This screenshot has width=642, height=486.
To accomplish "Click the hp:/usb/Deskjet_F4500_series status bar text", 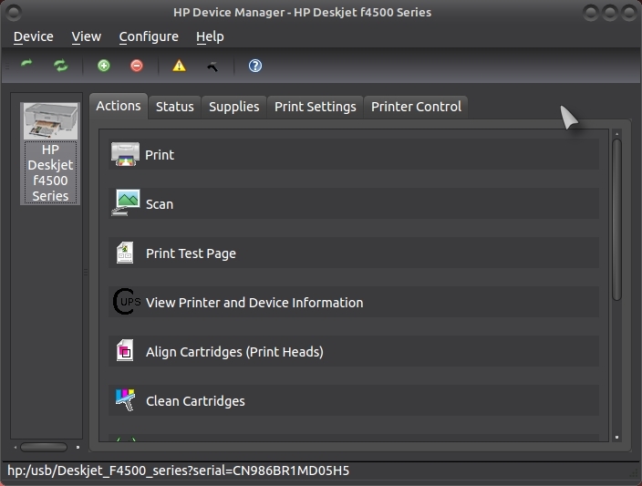I will click(178, 470).
